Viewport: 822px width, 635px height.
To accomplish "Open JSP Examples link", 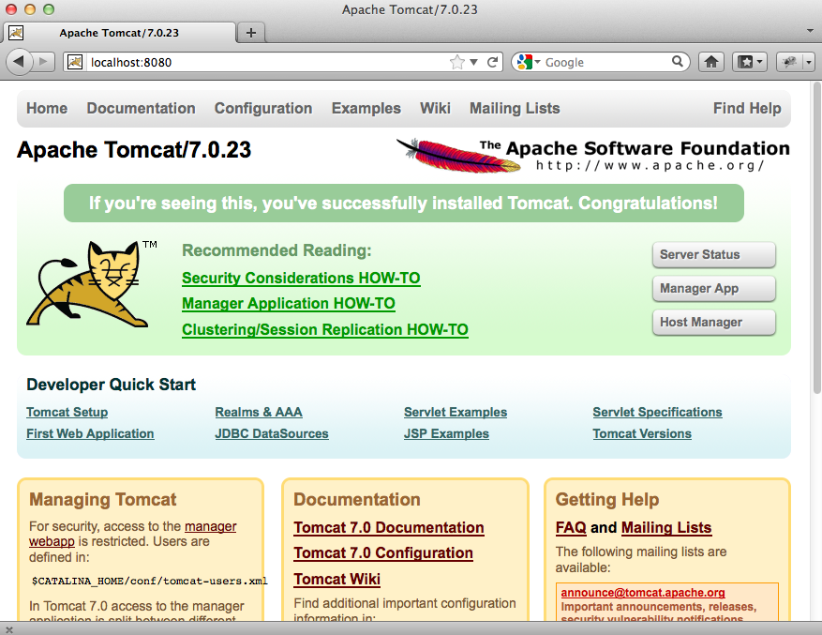I will point(446,433).
